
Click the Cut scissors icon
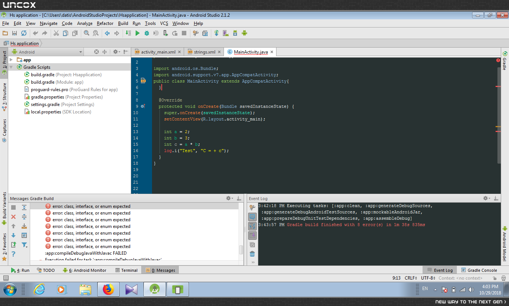56,33
